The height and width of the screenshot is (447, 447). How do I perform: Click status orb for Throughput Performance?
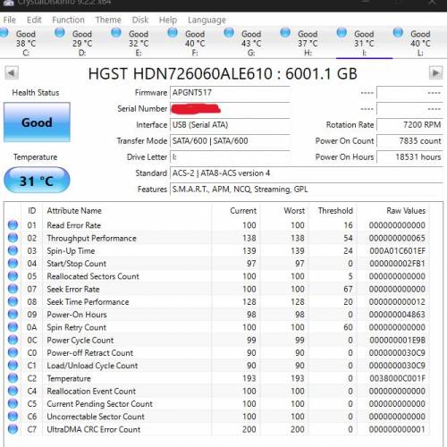click(x=13, y=238)
